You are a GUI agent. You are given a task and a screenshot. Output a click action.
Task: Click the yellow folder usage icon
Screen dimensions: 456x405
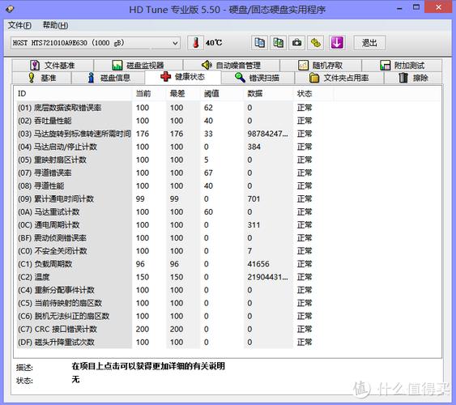coord(314,78)
